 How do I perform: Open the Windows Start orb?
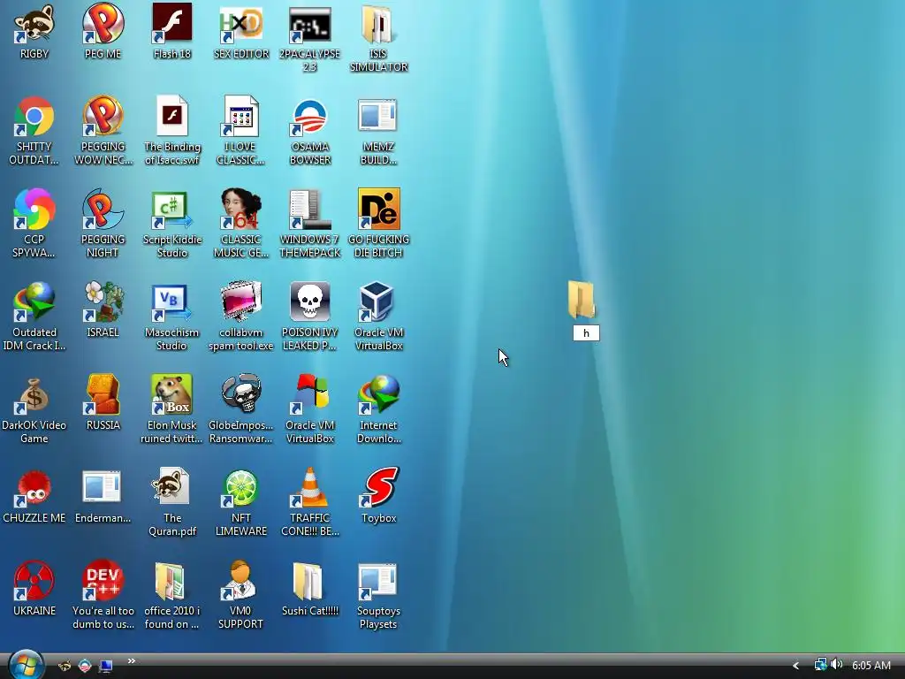point(26,665)
